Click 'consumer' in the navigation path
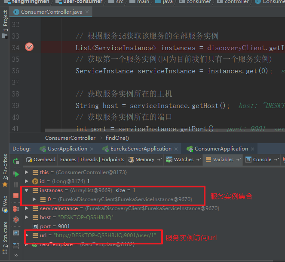285x262 pixels. pyautogui.click(x=196, y=2)
